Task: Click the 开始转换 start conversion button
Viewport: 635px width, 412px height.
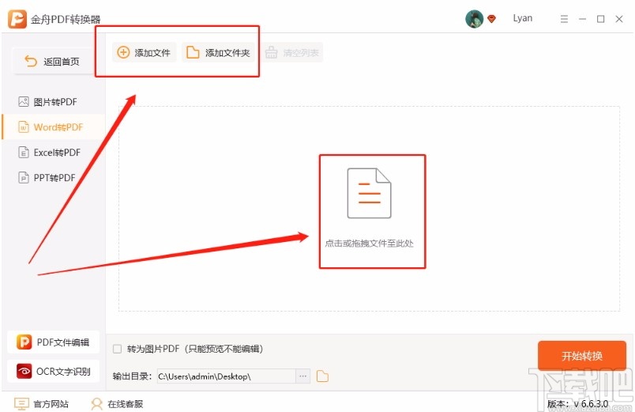Action: [582, 356]
